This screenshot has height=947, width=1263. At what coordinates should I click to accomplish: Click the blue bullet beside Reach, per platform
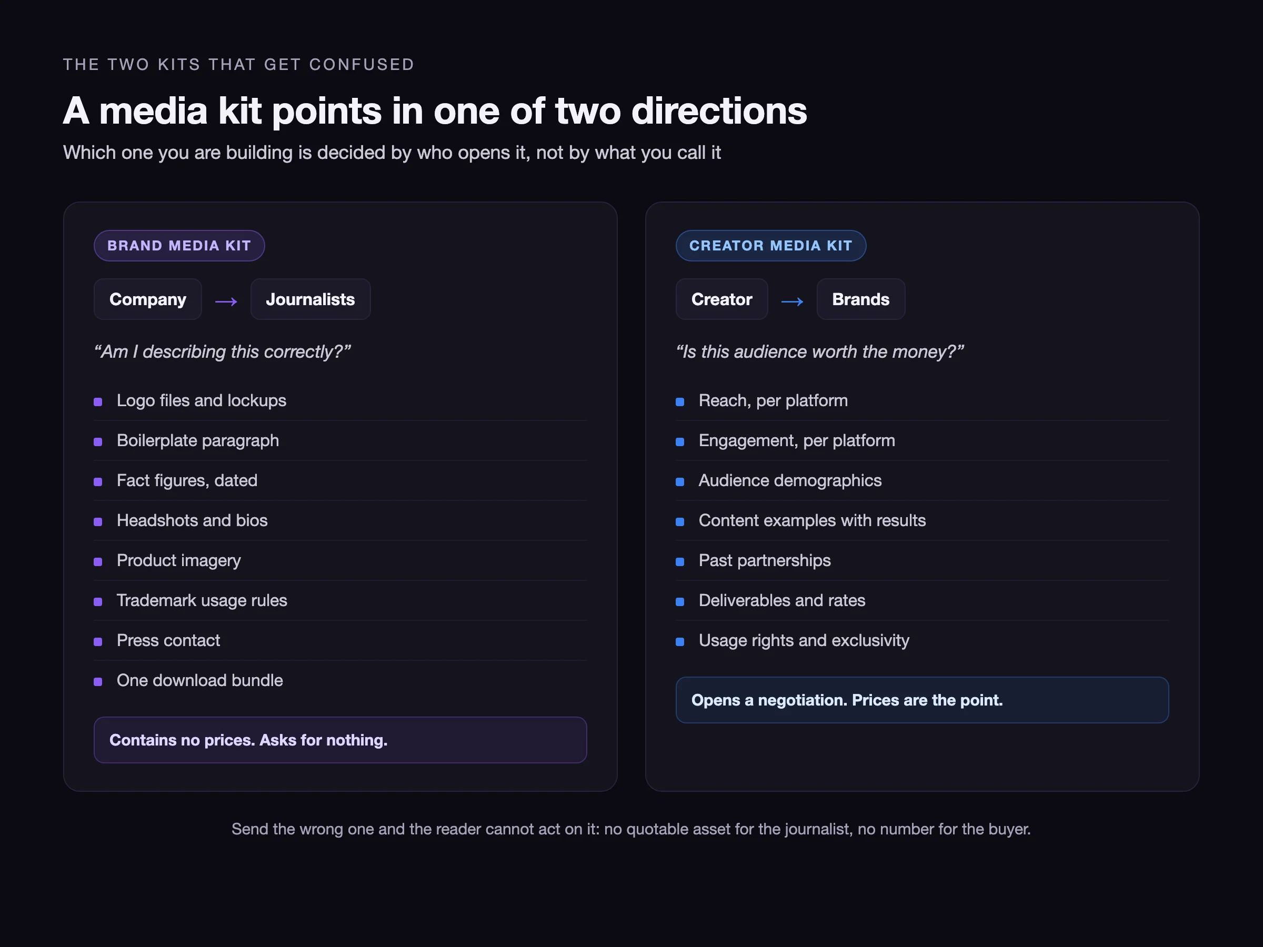click(680, 402)
